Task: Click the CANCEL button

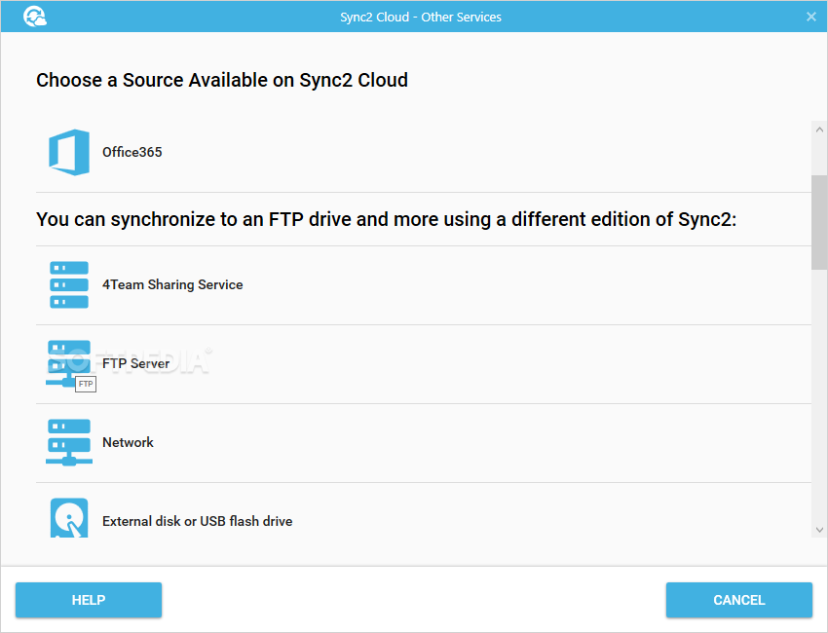Action: (x=738, y=600)
